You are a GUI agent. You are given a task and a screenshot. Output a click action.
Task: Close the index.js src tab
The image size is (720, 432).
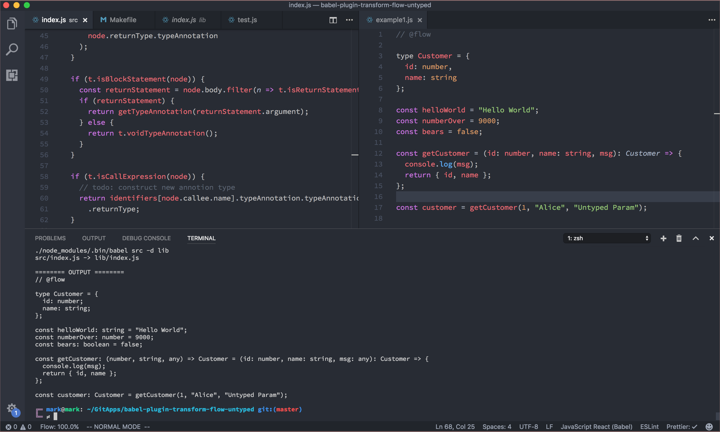85,20
